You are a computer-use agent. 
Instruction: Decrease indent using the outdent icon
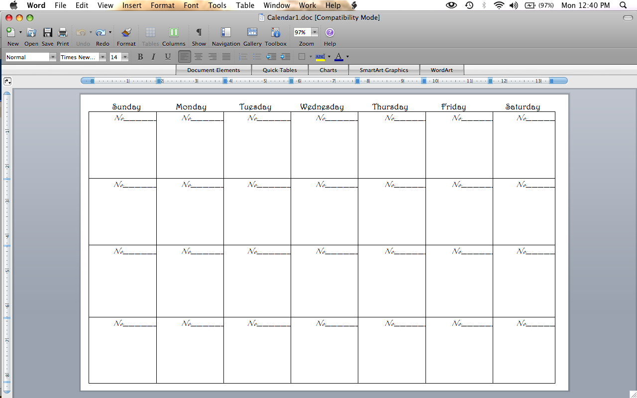(x=271, y=57)
